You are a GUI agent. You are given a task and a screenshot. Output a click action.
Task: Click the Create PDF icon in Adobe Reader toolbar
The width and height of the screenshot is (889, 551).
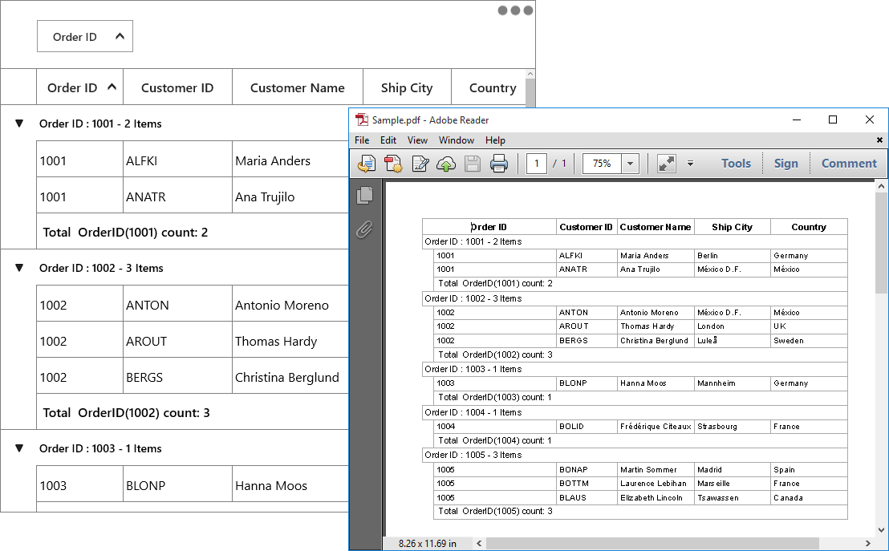[366, 164]
